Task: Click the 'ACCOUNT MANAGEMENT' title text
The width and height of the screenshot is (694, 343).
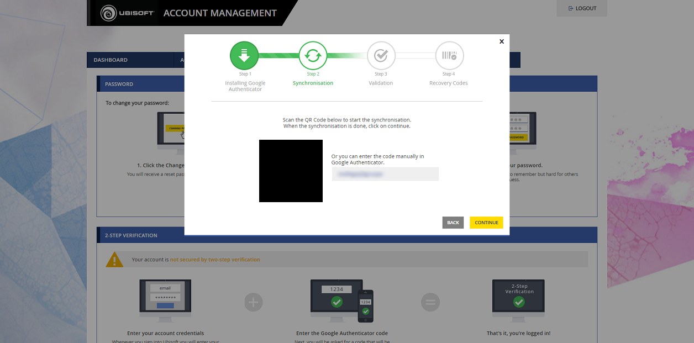Action: click(x=220, y=13)
